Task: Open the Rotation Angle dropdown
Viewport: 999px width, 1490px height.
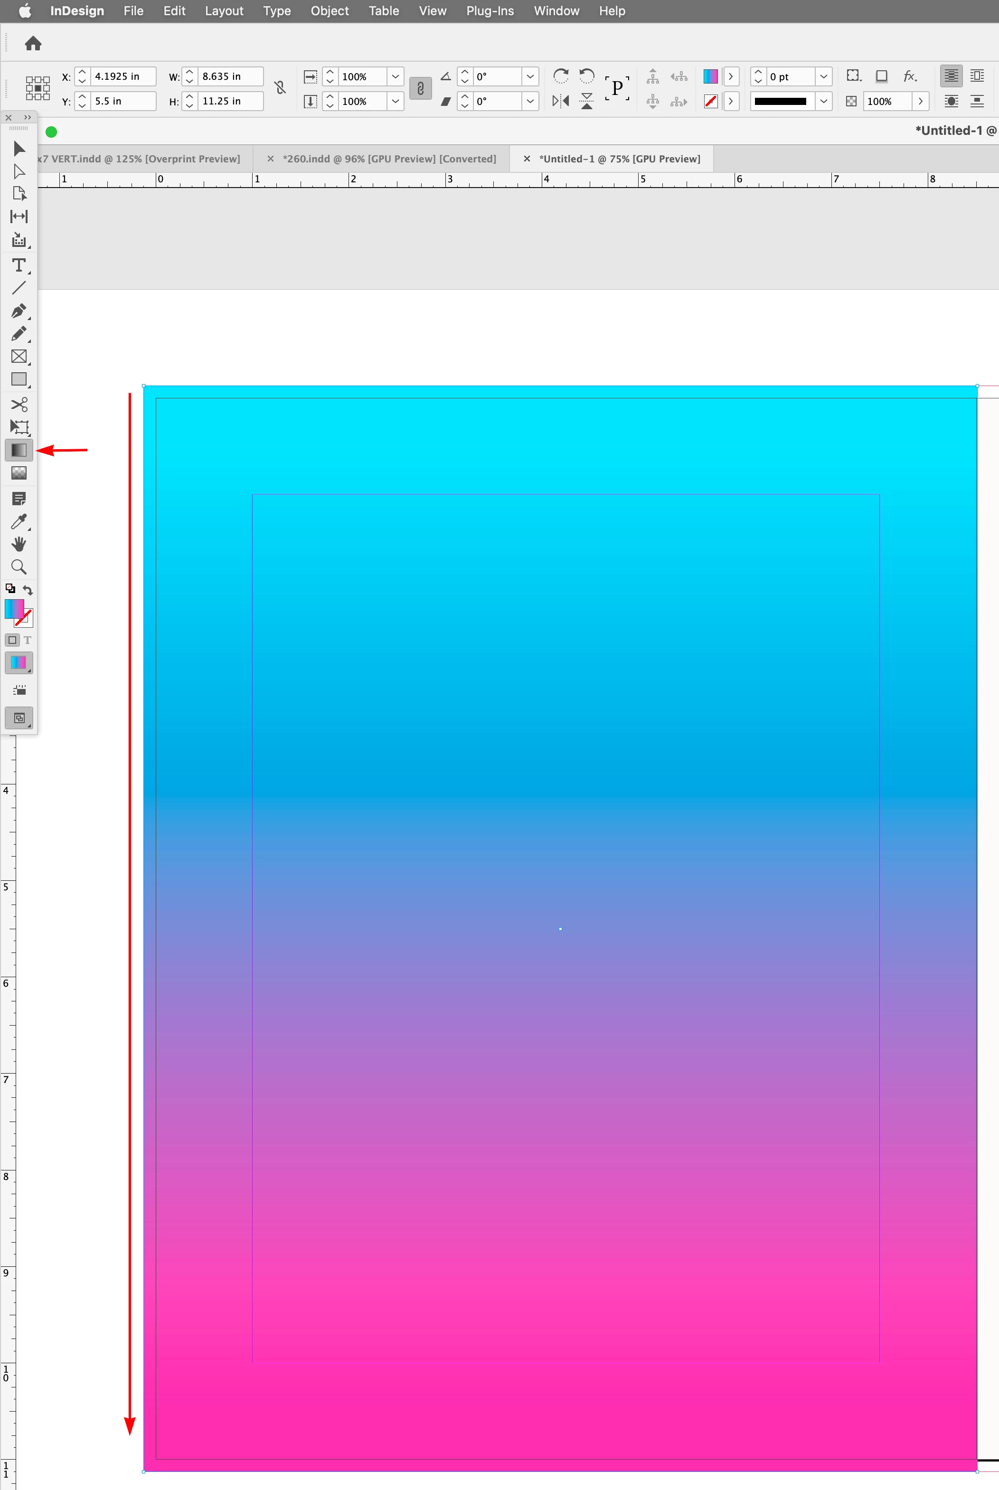Action: (530, 76)
